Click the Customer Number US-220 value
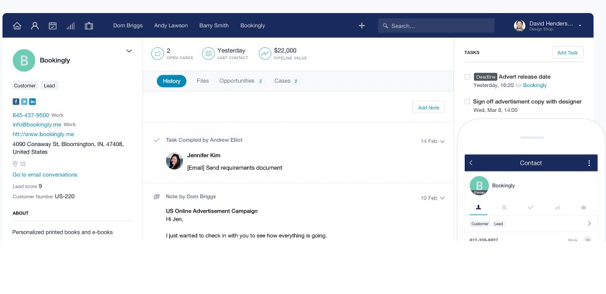Screen dimensions: 606x294 [x=65, y=196]
